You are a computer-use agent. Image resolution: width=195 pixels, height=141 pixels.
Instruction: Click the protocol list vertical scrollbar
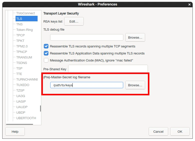pyautogui.click(x=40, y=108)
